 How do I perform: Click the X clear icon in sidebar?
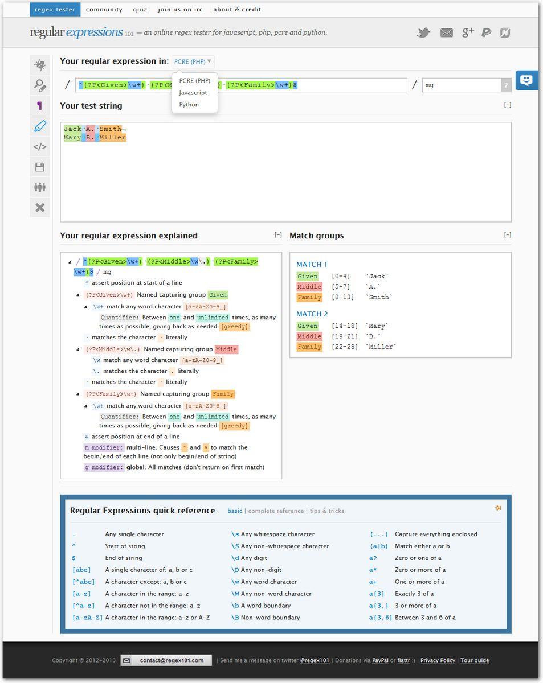pyautogui.click(x=39, y=208)
